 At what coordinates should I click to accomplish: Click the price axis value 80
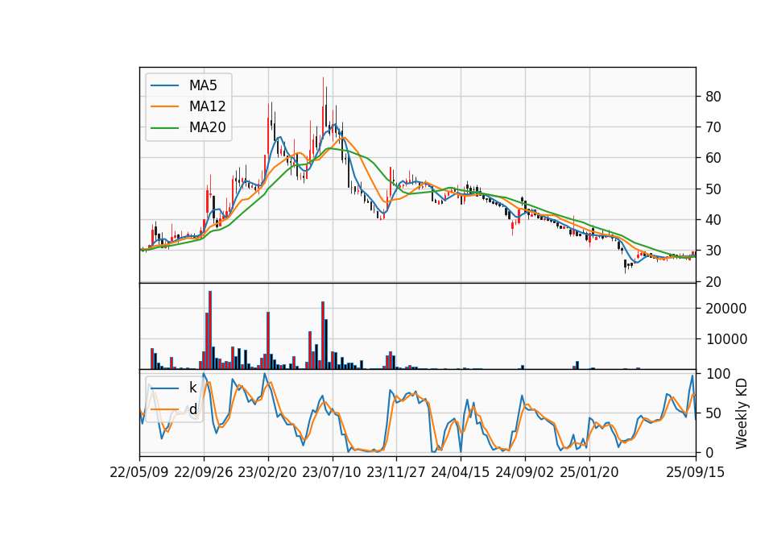[x=713, y=97]
